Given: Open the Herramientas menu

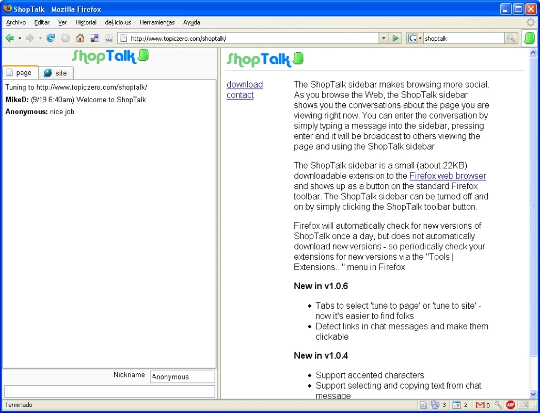Looking at the screenshot, I should (157, 22).
